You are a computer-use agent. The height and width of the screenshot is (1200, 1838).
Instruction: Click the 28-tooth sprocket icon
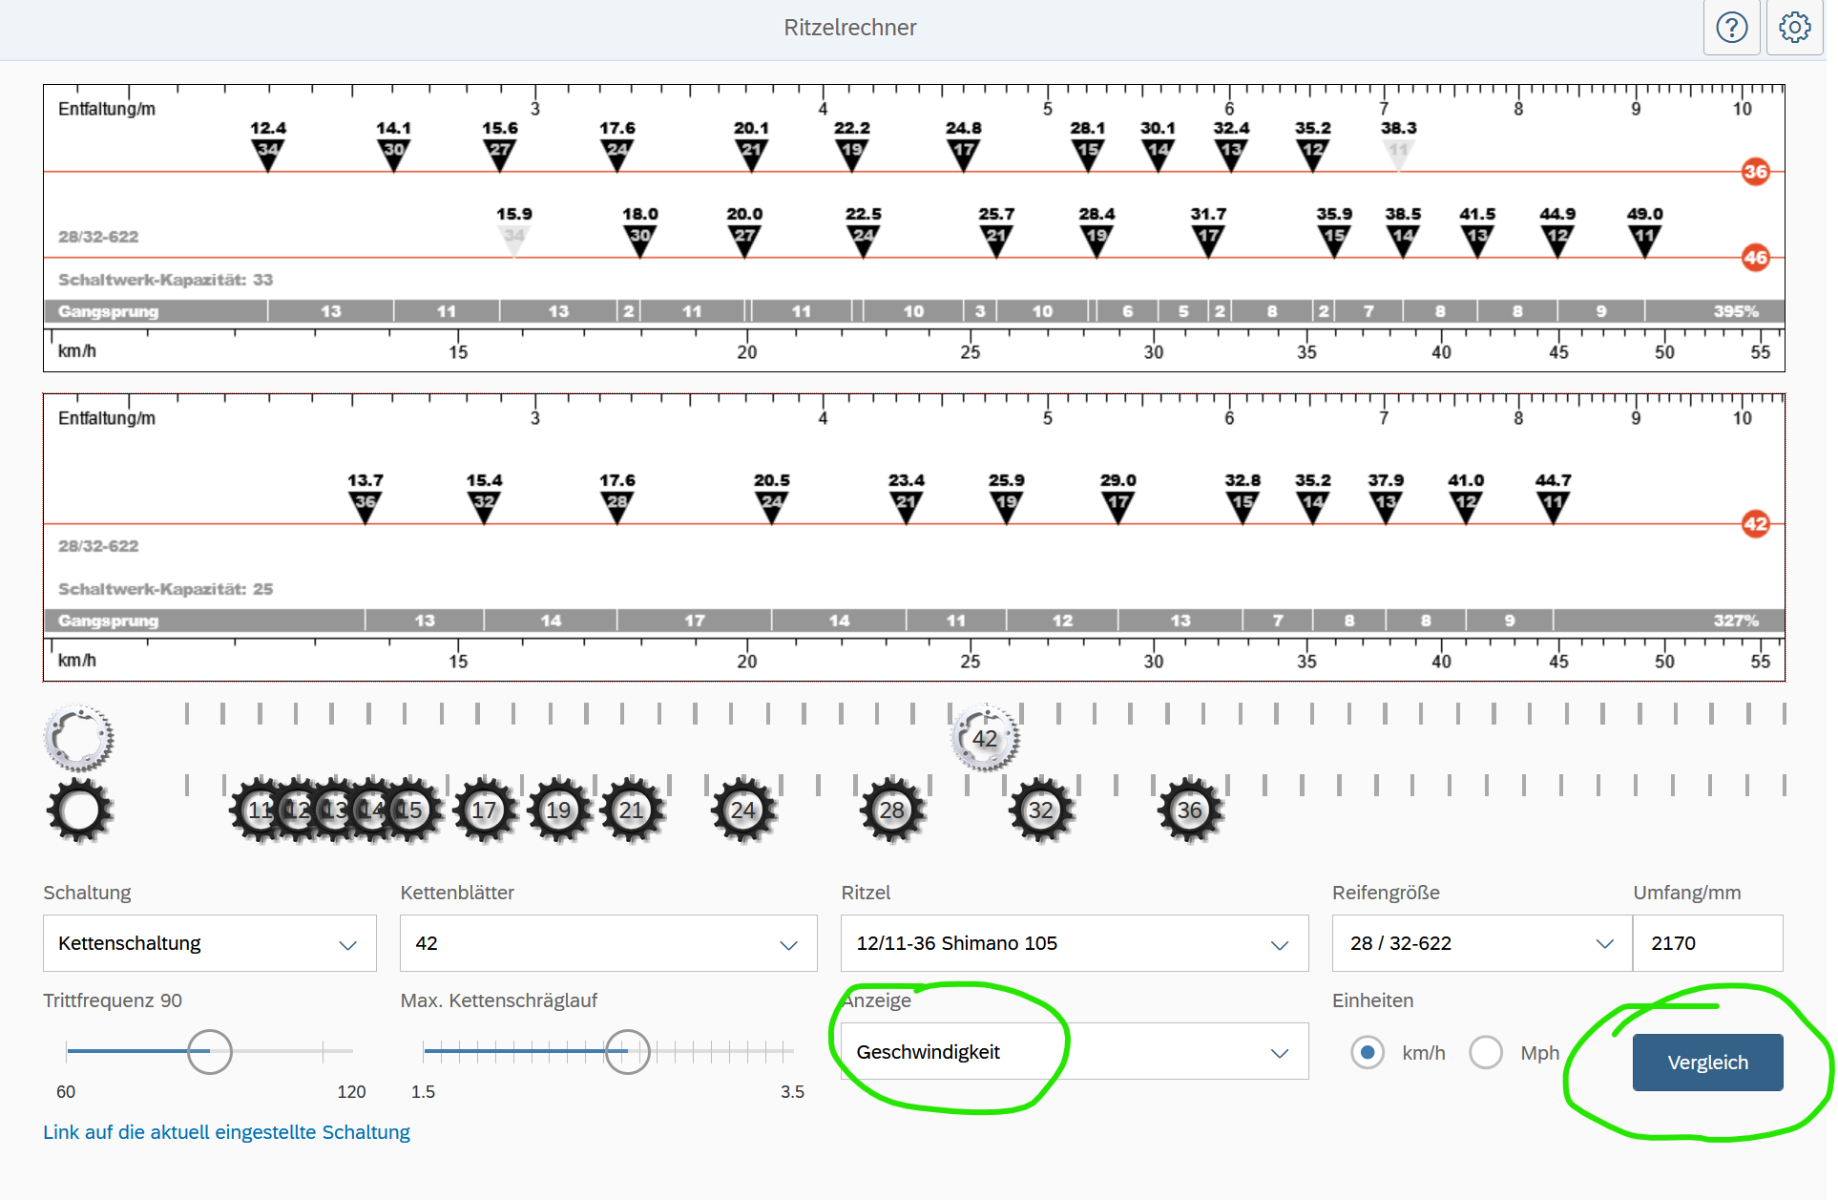coord(891,811)
